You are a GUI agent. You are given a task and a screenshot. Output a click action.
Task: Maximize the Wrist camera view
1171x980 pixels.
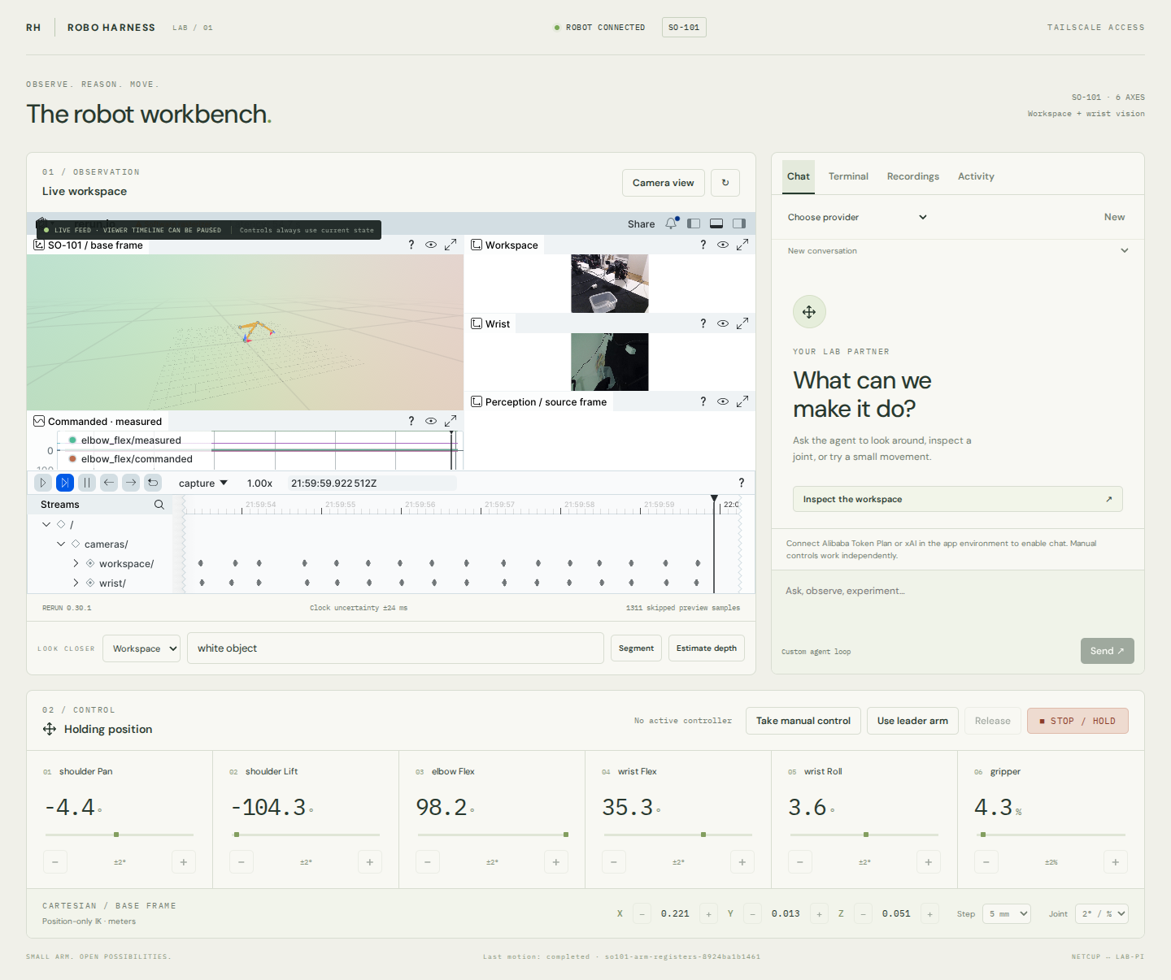(x=742, y=323)
